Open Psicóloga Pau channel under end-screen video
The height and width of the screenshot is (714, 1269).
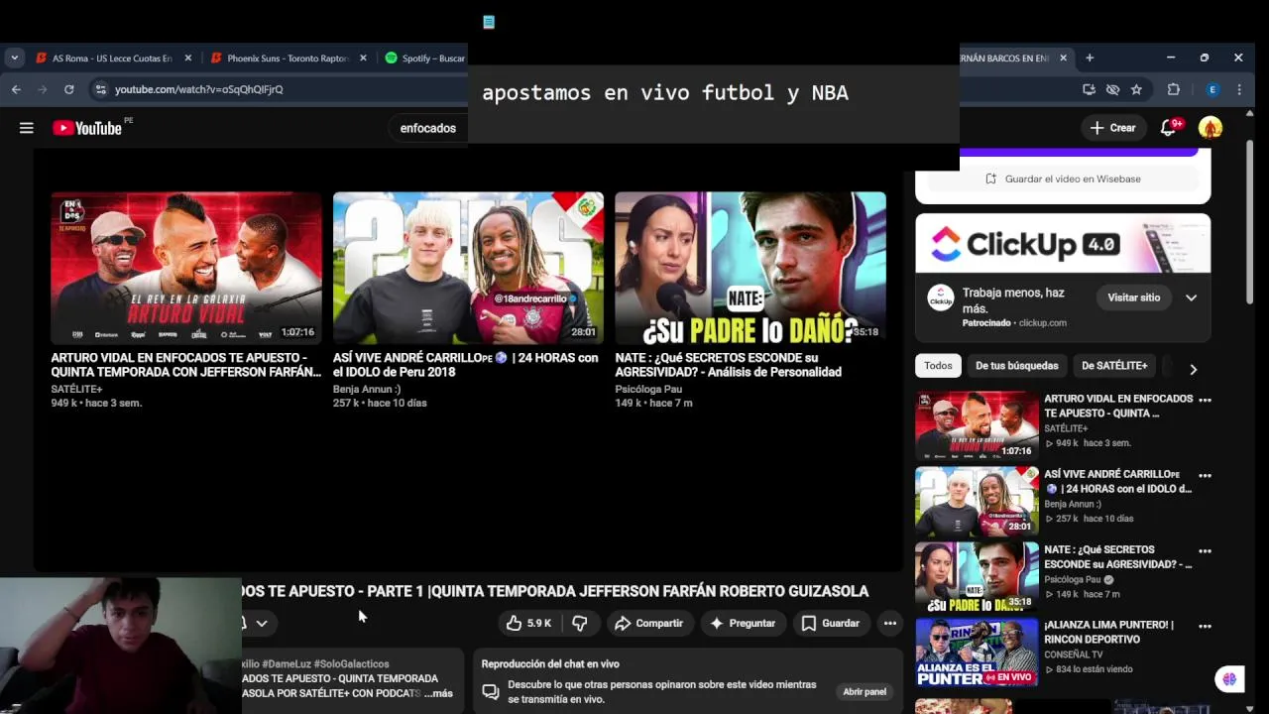pyautogui.click(x=648, y=390)
